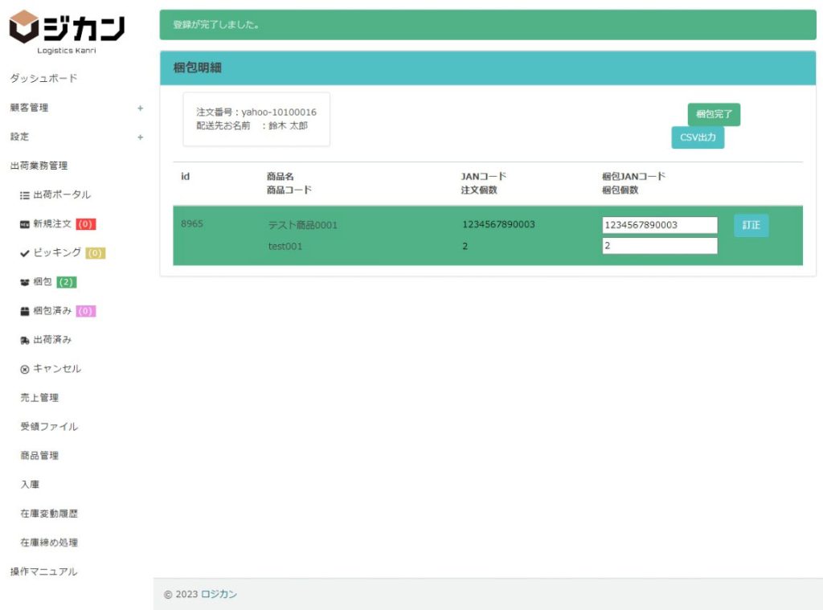This screenshot has height=610, width=823.
Task: Click the キャンセル circle-x icon
Action: click(x=25, y=369)
